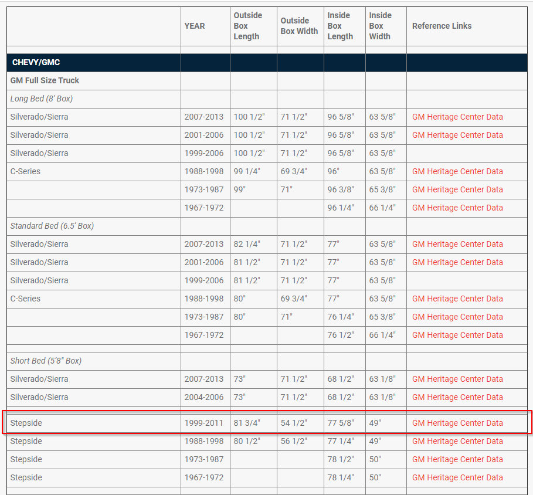The height and width of the screenshot is (495, 533).
Task: Select the GM Full Size Truck heading
Action: (45, 80)
